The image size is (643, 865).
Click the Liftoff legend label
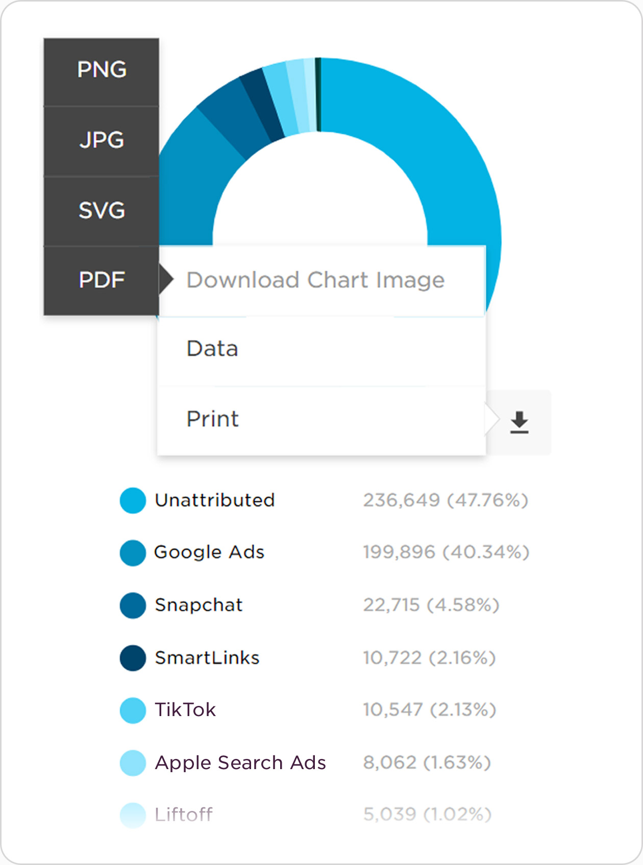coord(184,815)
